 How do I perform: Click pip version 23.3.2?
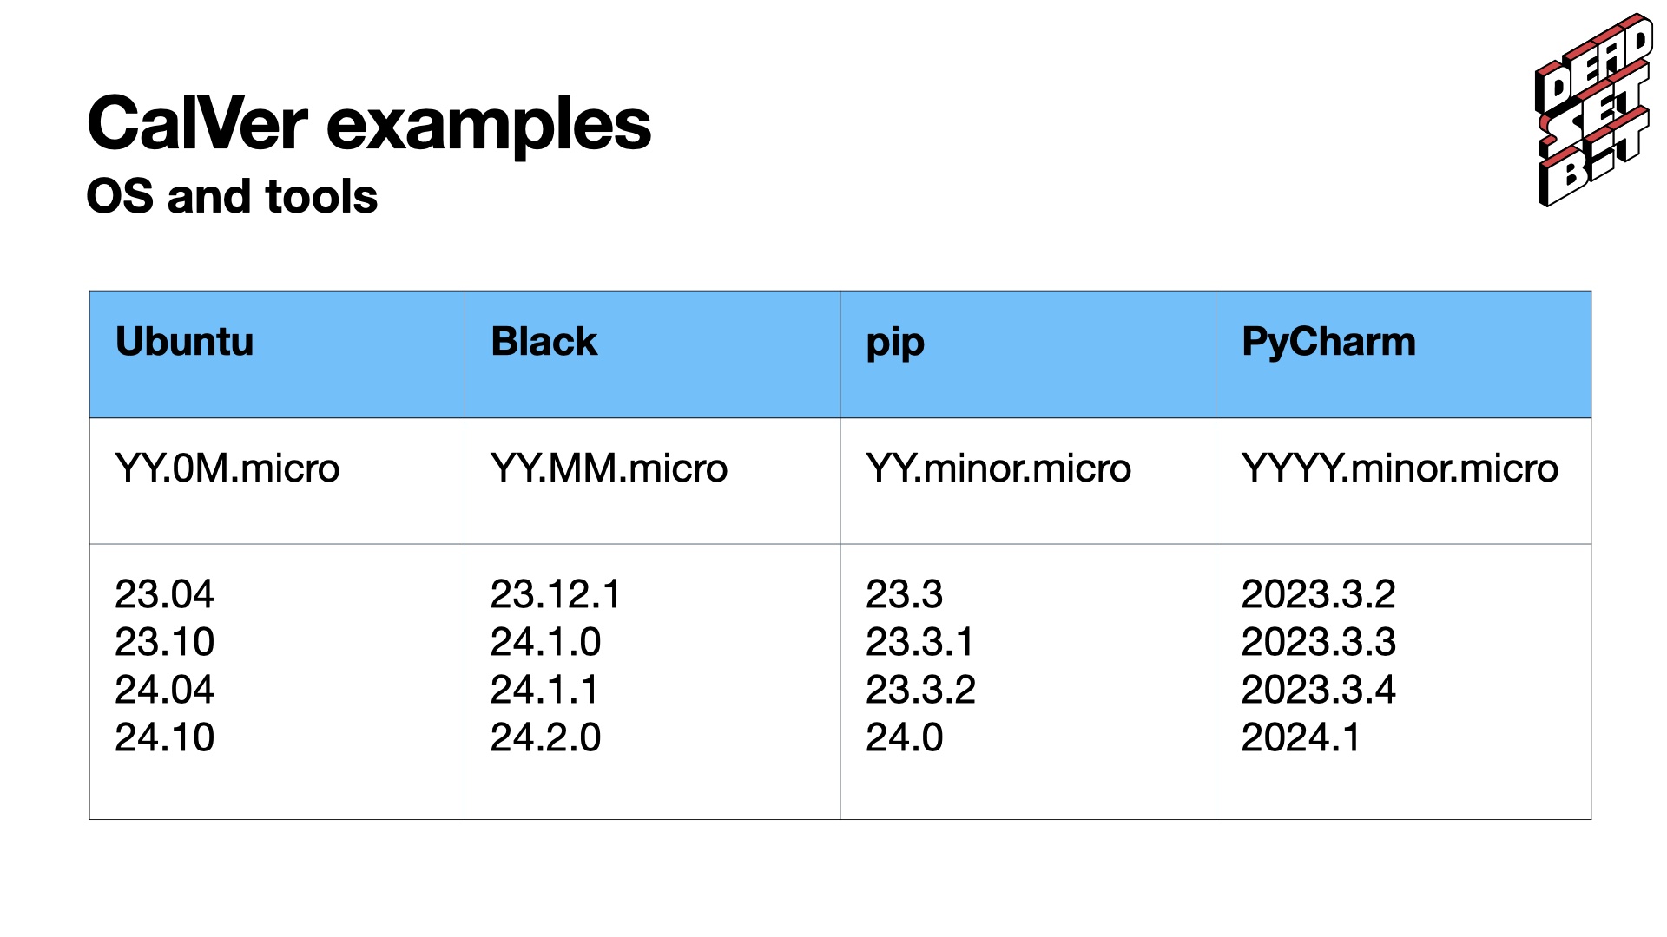point(920,690)
